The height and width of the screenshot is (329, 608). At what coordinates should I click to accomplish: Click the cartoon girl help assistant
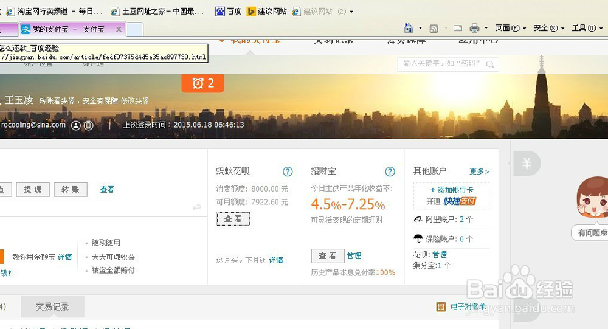(592, 197)
